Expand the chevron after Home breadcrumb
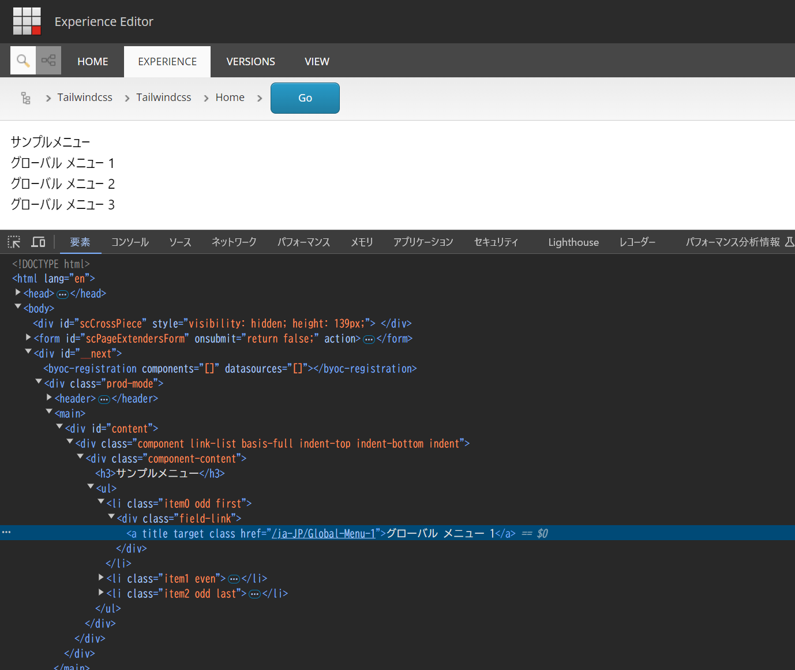Screen dimensions: 795x670 tap(260, 98)
